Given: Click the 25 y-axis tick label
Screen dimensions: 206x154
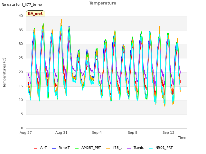Looking at the screenshot, I should point(21,58).
